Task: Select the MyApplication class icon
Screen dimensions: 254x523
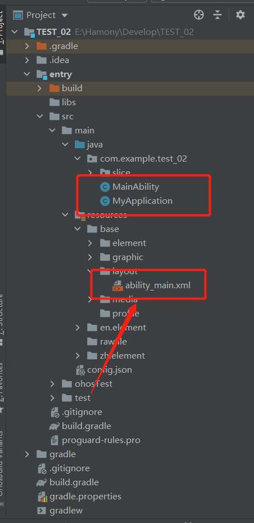Action: click(x=105, y=201)
